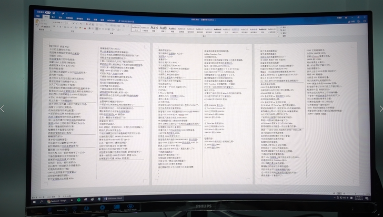
Task: Apply the large AaB heading style
Action: point(154,28)
